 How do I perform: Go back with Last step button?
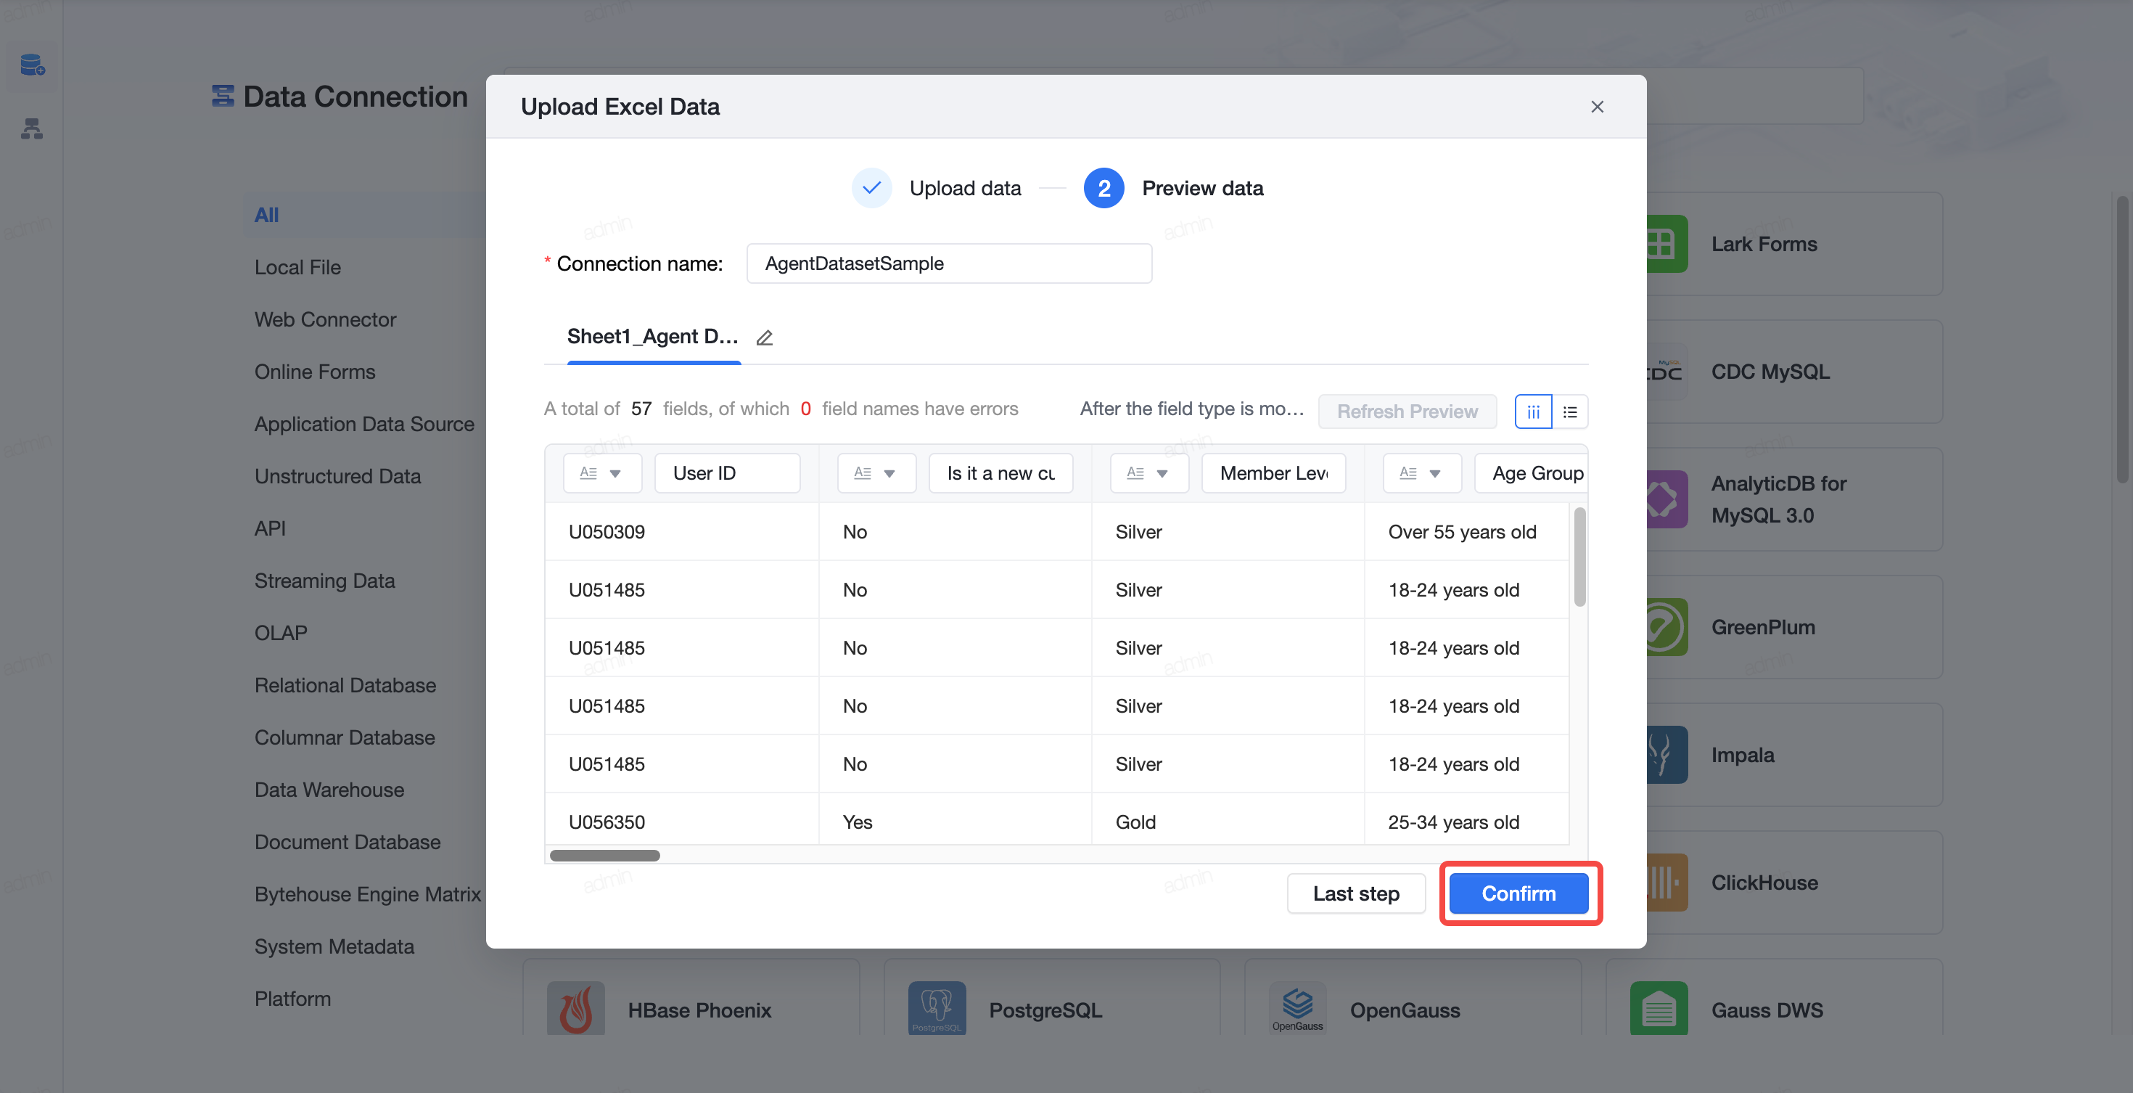tap(1355, 893)
